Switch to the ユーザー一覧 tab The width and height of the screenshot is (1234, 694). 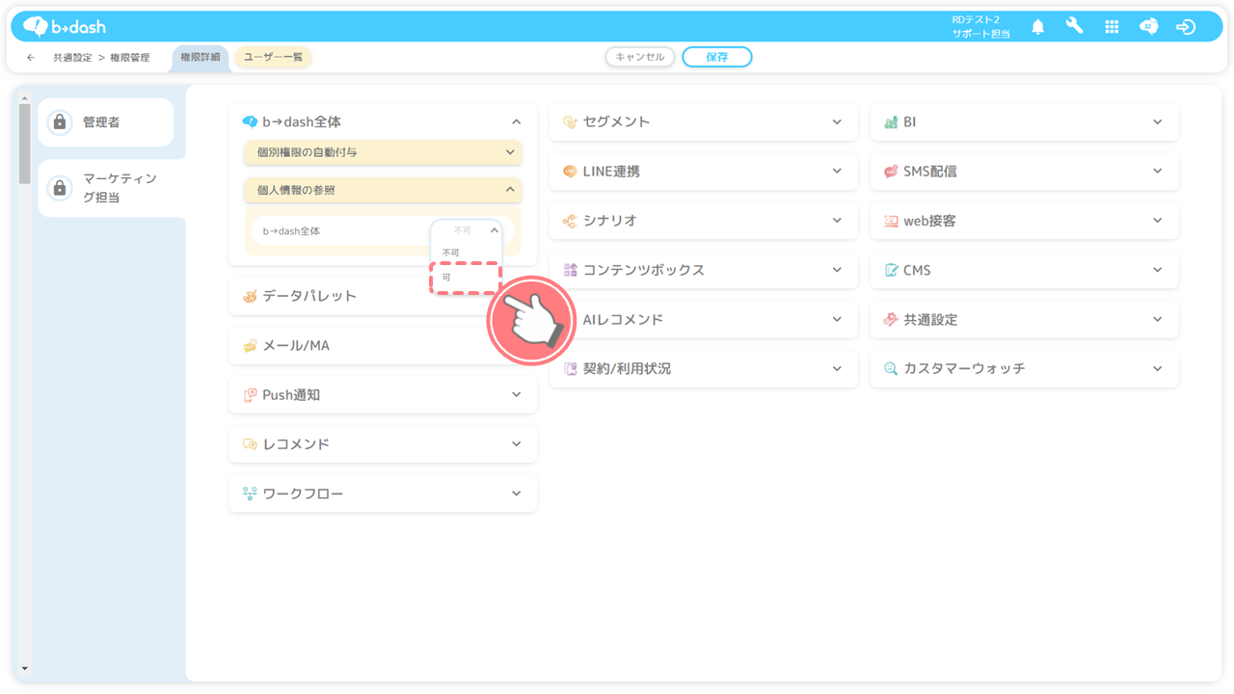pos(273,58)
